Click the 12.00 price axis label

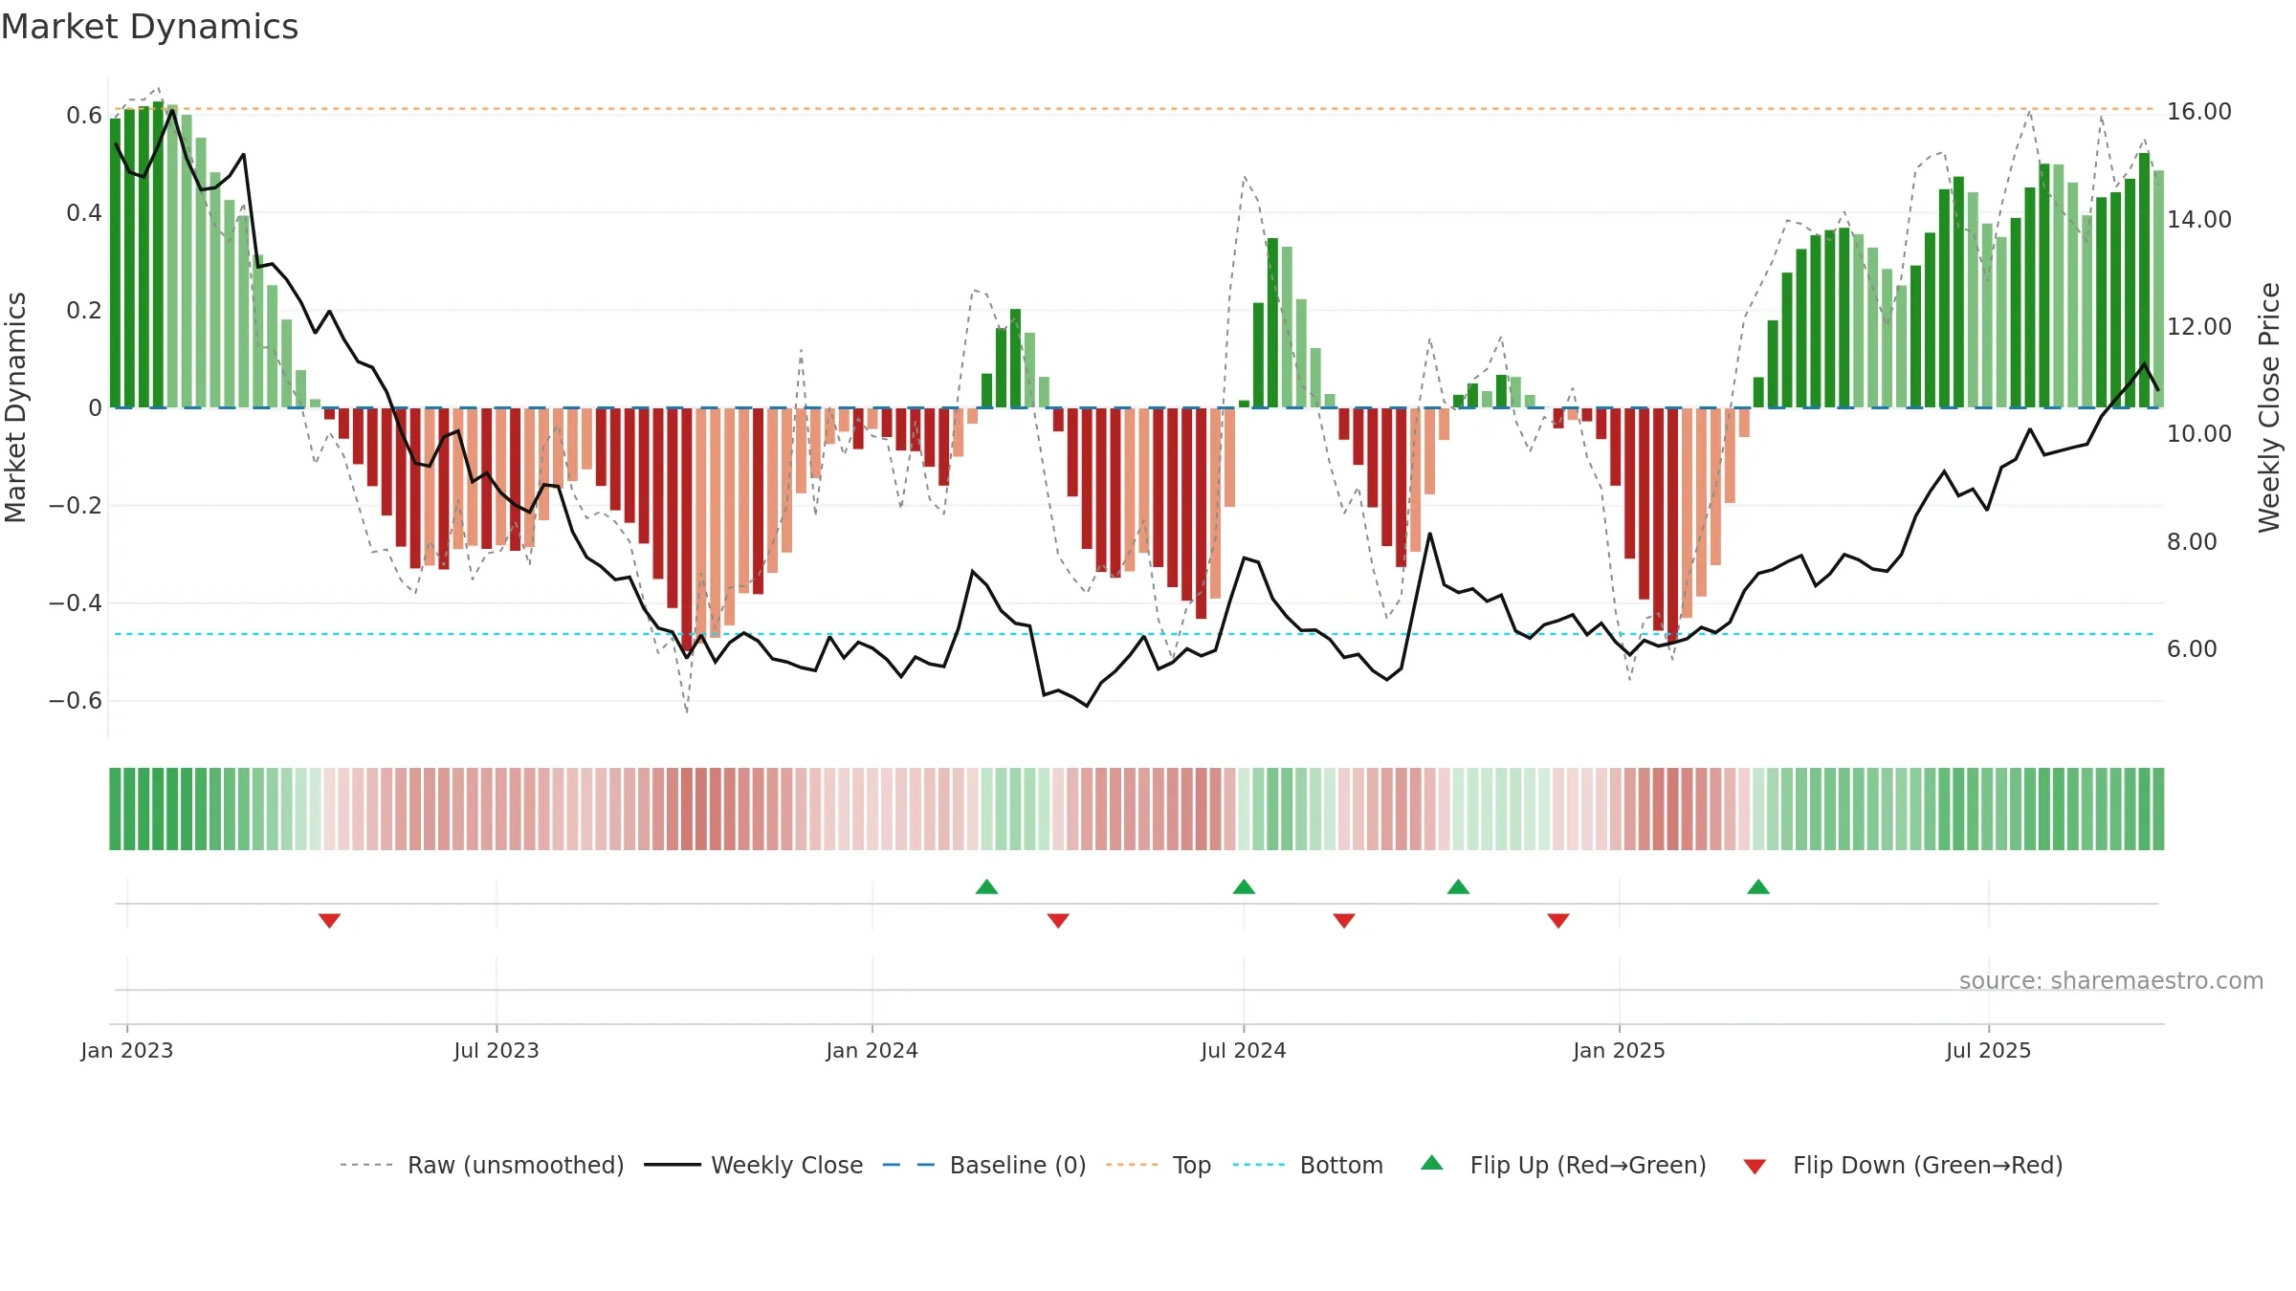[x=2199, y=327]
